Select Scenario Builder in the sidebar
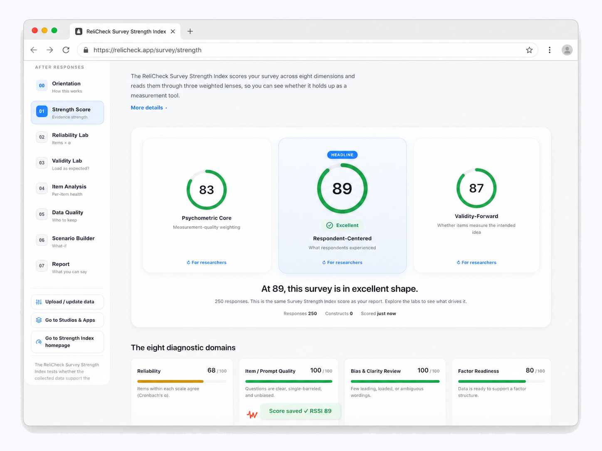This screenshot has height=451, width=602. pos(67,241)
